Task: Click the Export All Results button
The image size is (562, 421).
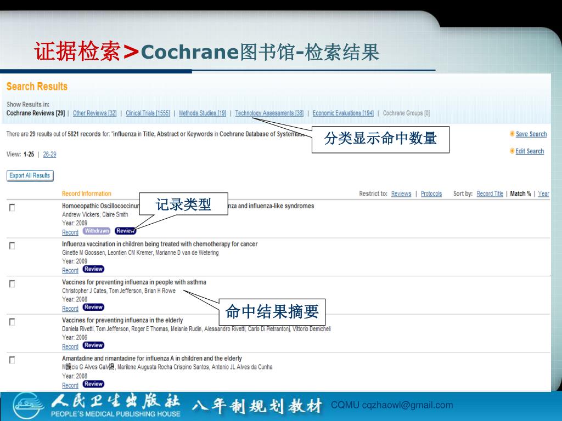Action: coord(30,176)
